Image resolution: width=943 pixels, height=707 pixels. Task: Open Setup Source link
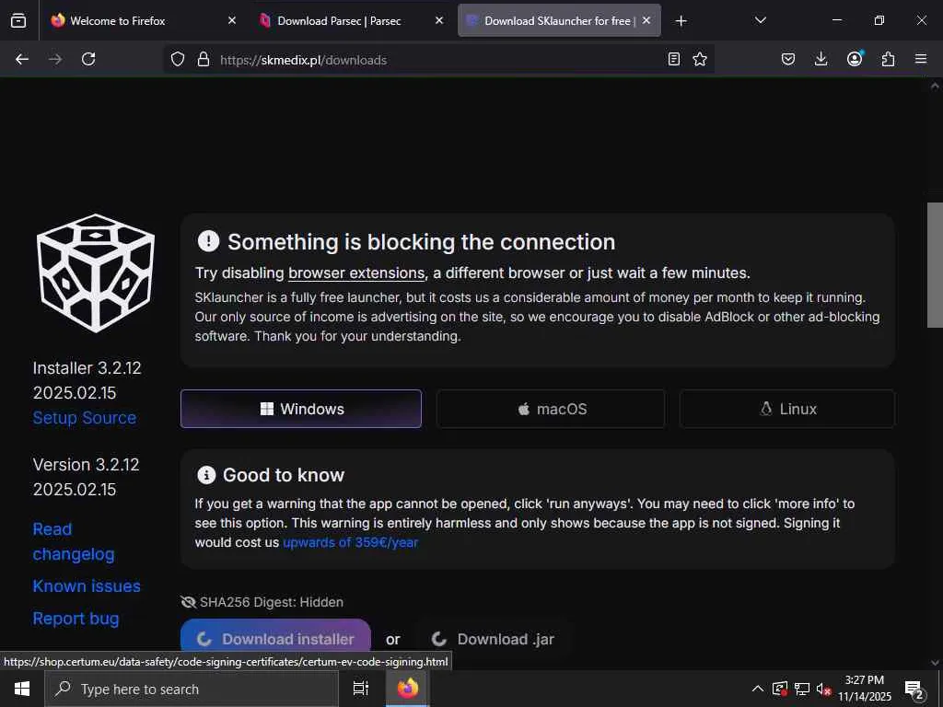tap(84, 418)
